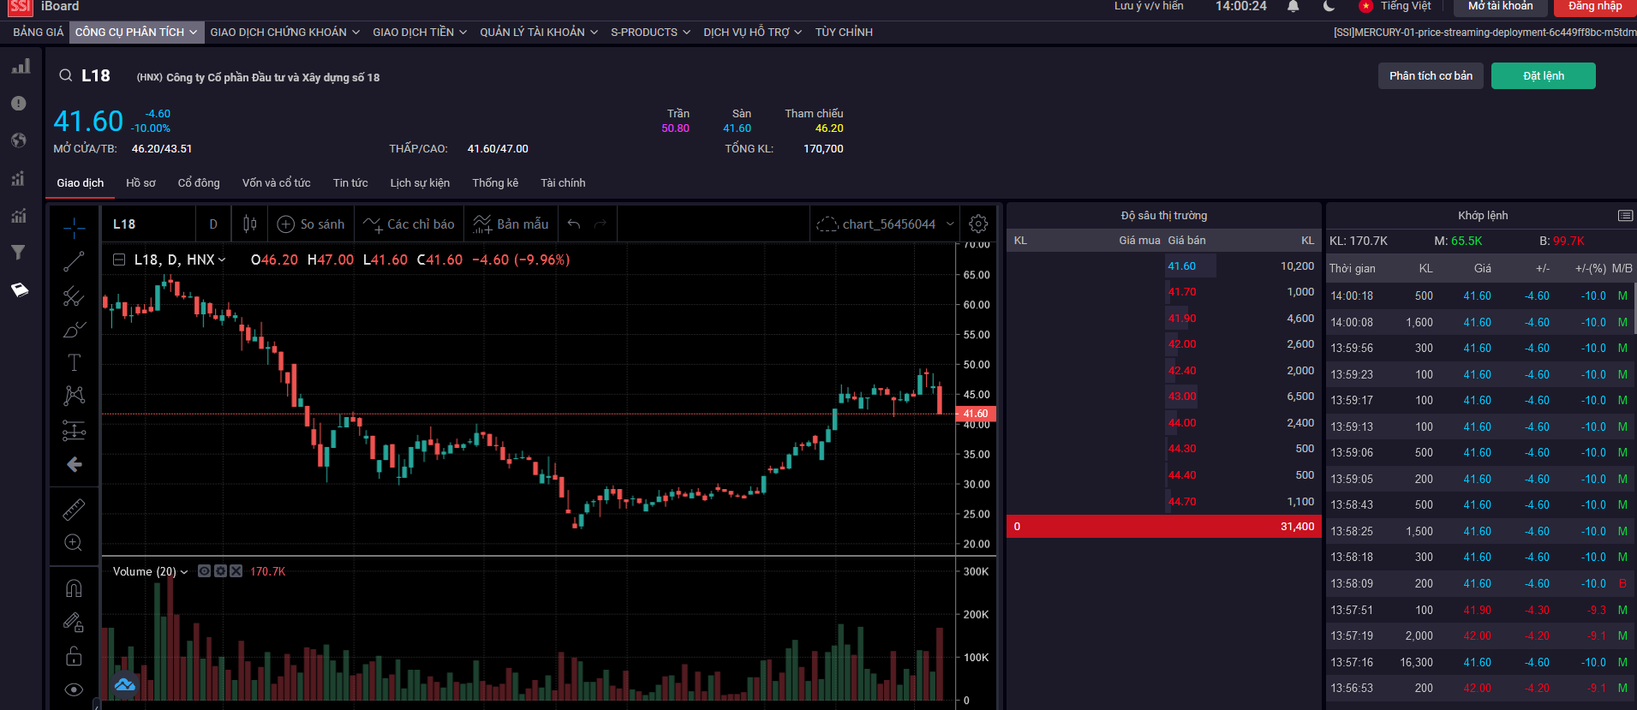Switch to the Lịch sự kiện tab
Screen dimensions: 1637x710
click(x=420, y=183)
